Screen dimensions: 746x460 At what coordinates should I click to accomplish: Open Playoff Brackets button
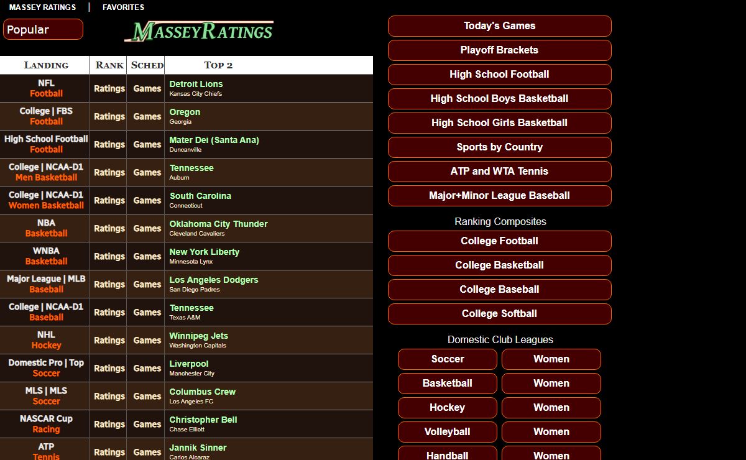499,50
